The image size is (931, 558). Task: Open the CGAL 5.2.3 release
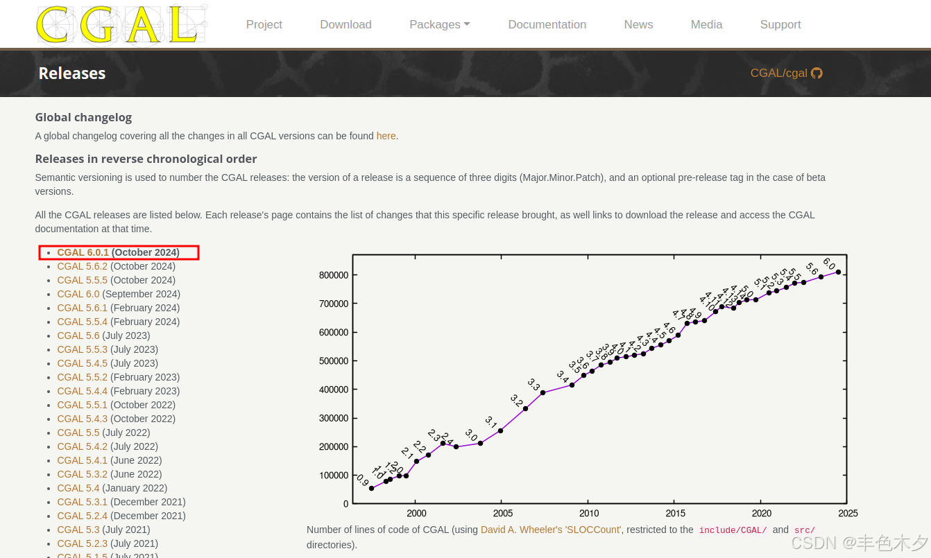point(83,543)
